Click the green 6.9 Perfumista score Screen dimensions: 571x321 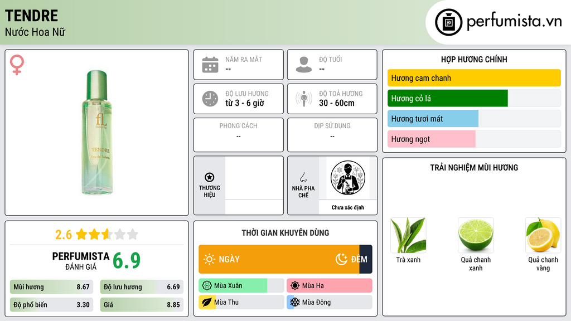tap(127, 260)
